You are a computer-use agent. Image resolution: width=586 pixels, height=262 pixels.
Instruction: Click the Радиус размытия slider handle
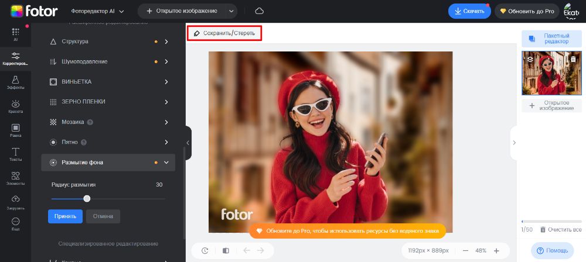click(x=87, y=199)
